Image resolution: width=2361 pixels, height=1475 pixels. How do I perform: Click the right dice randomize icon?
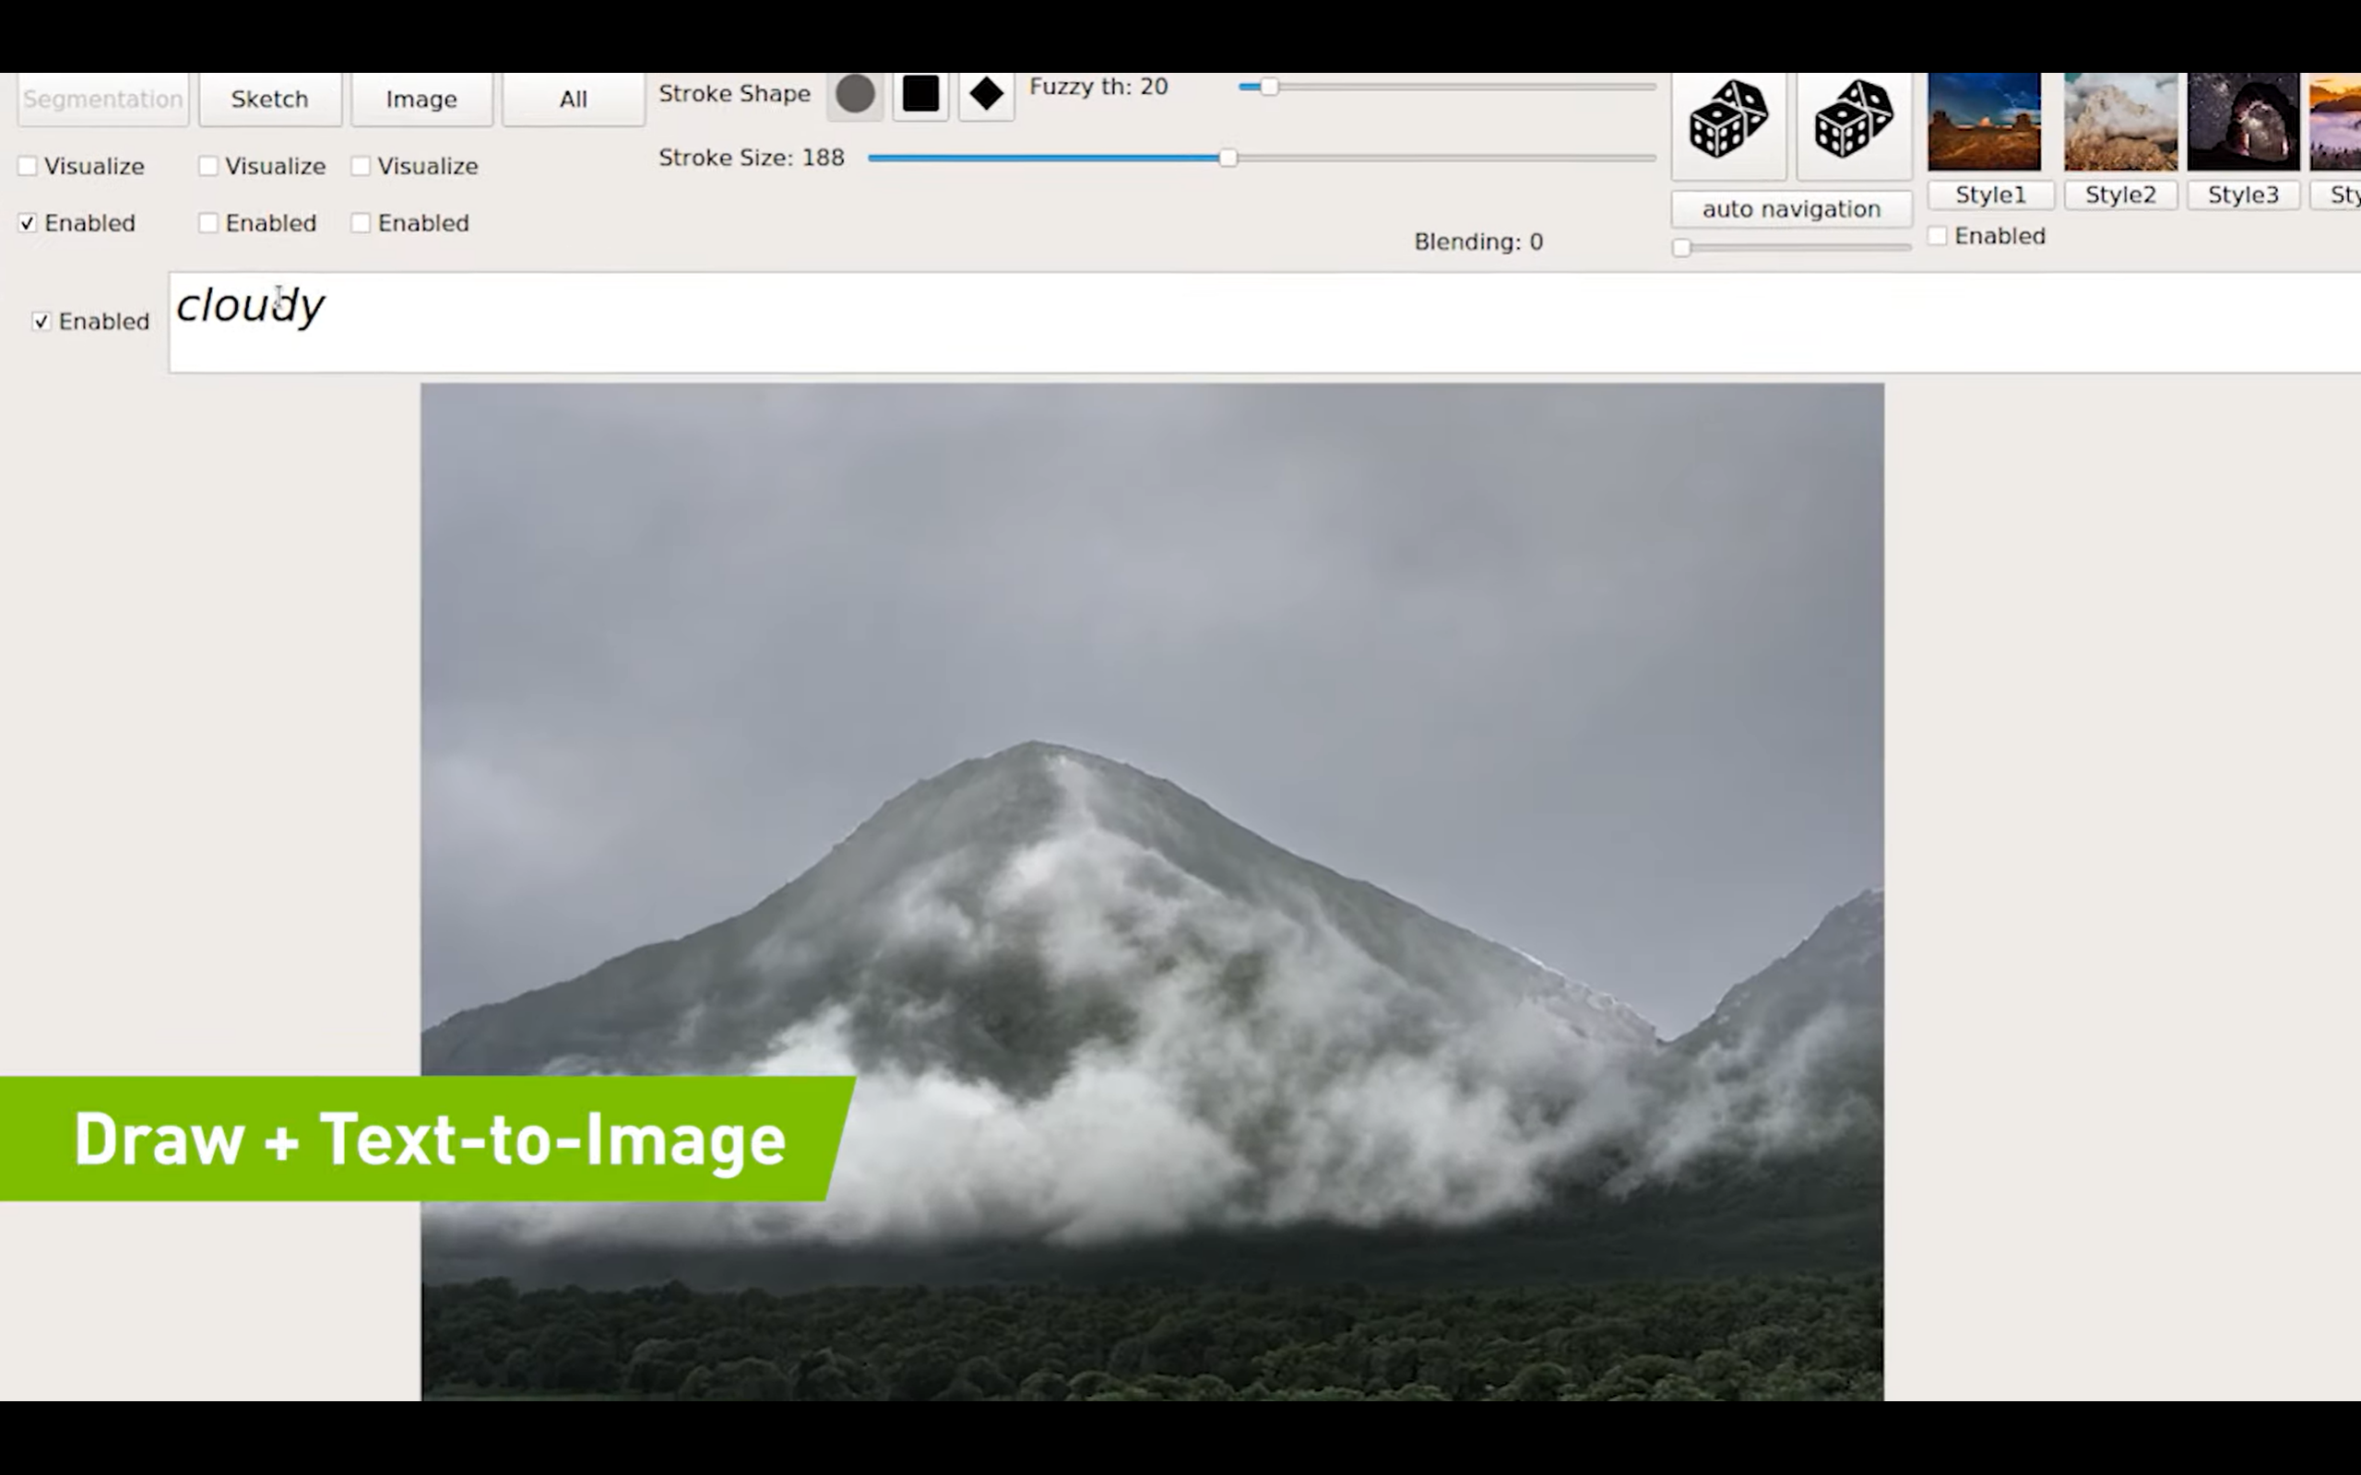coord(1853,120)
